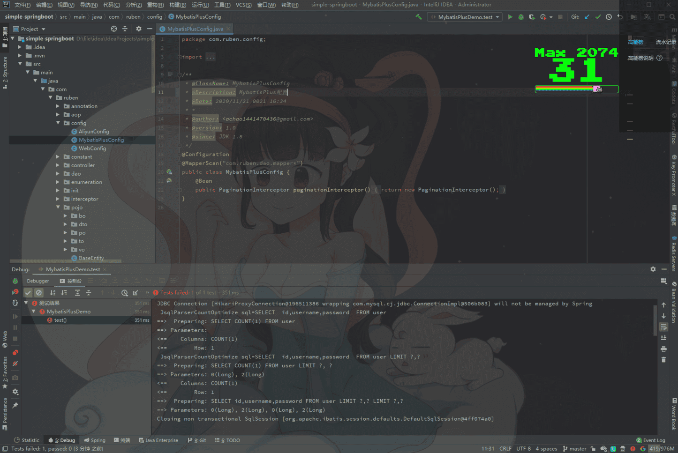Toggle Show Ignored tests button
This screenshot has width=678, height=453.
click(39, 293)
